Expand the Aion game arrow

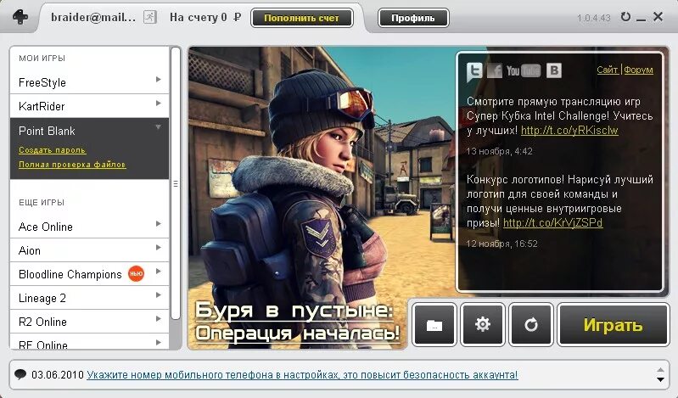[159, 248]
